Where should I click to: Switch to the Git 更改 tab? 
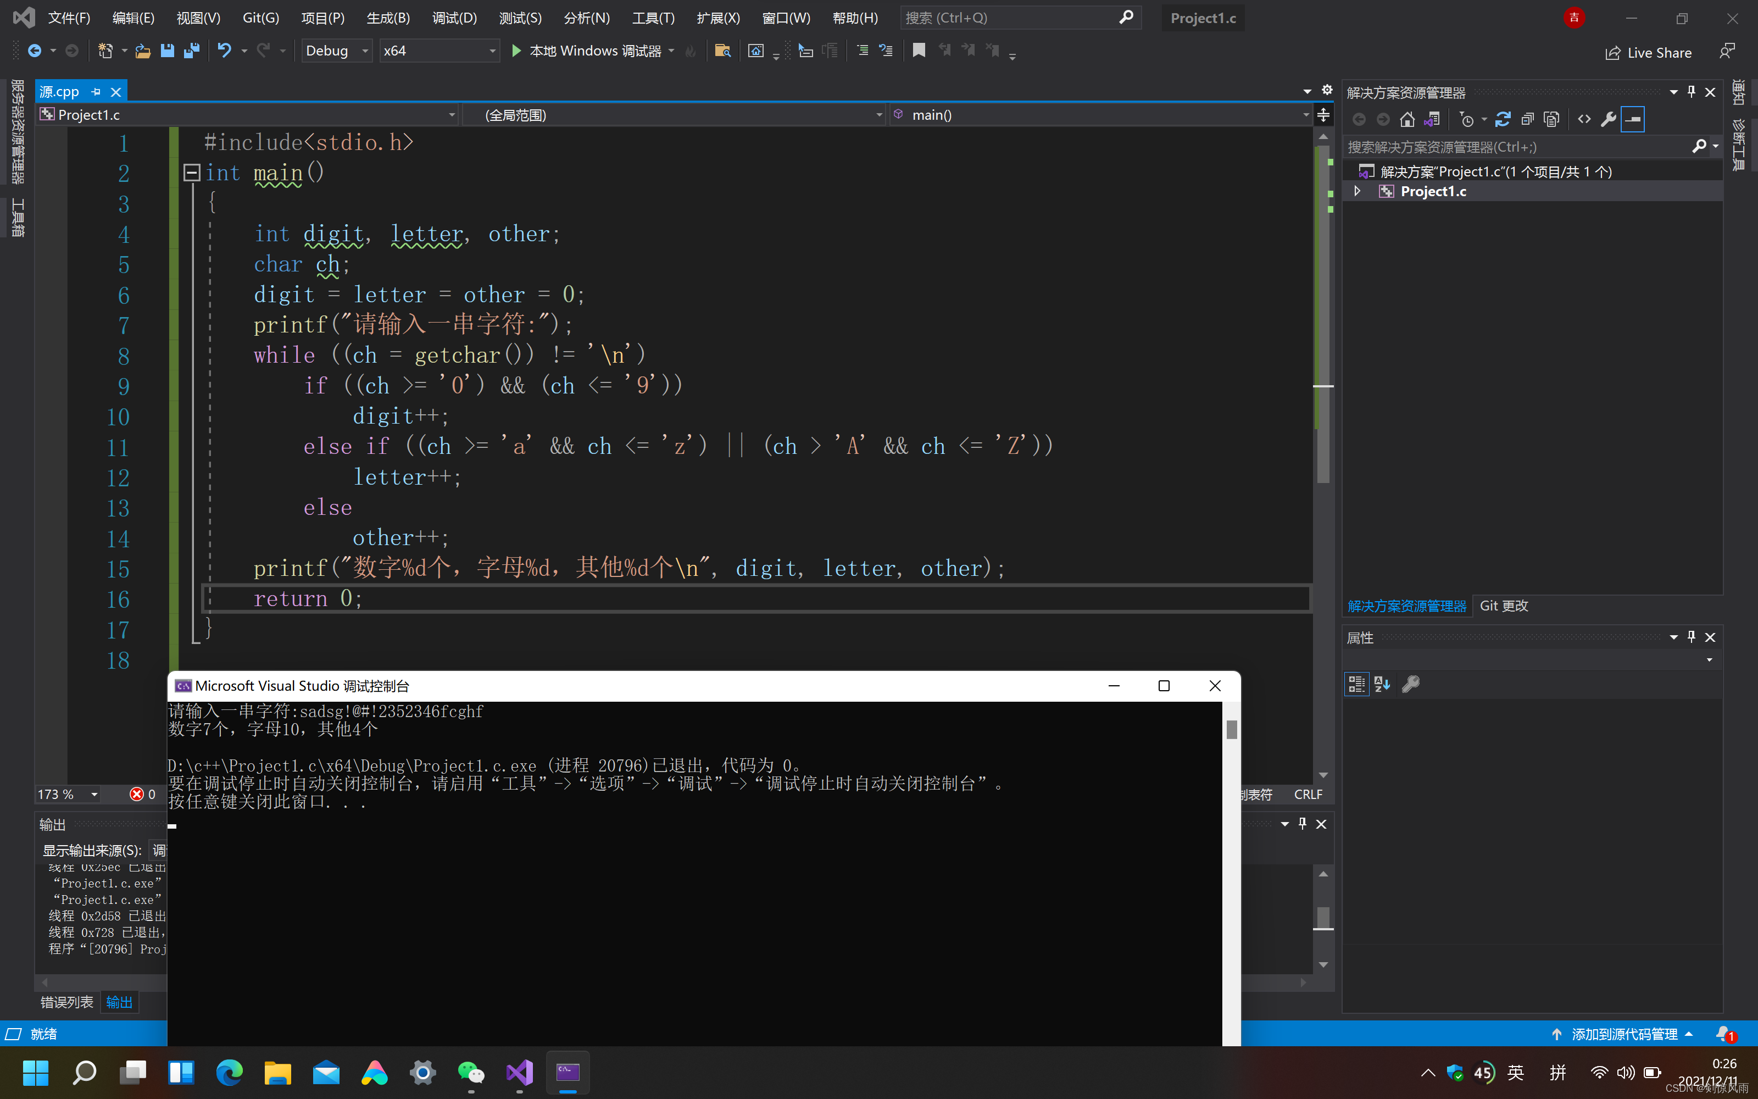point(1504,606)
